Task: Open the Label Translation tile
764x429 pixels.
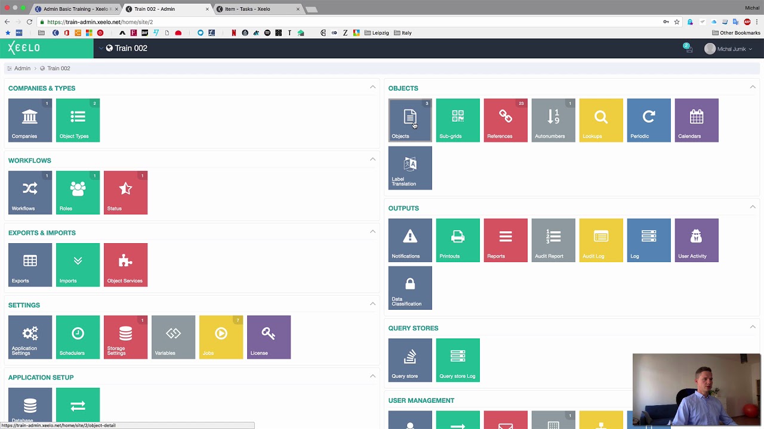Action: tap(410, 168)
